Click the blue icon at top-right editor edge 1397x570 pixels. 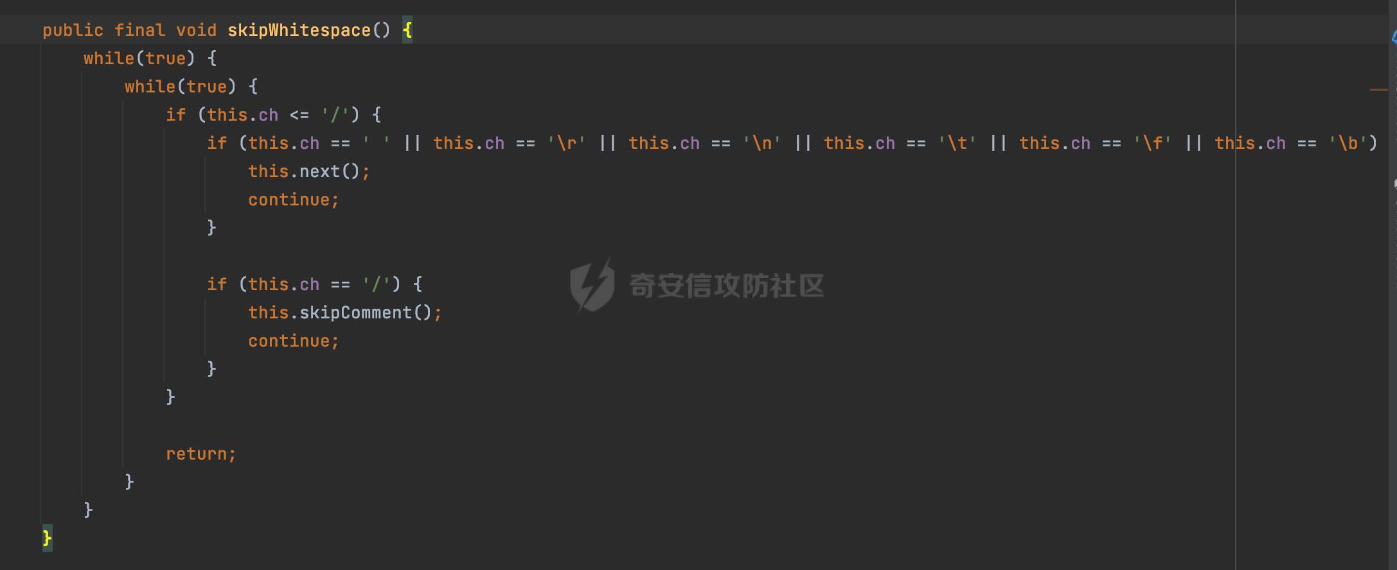(x=1393, y=36)
